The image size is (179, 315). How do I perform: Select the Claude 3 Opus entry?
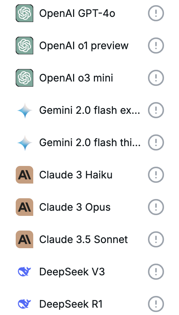click(75, 207)
